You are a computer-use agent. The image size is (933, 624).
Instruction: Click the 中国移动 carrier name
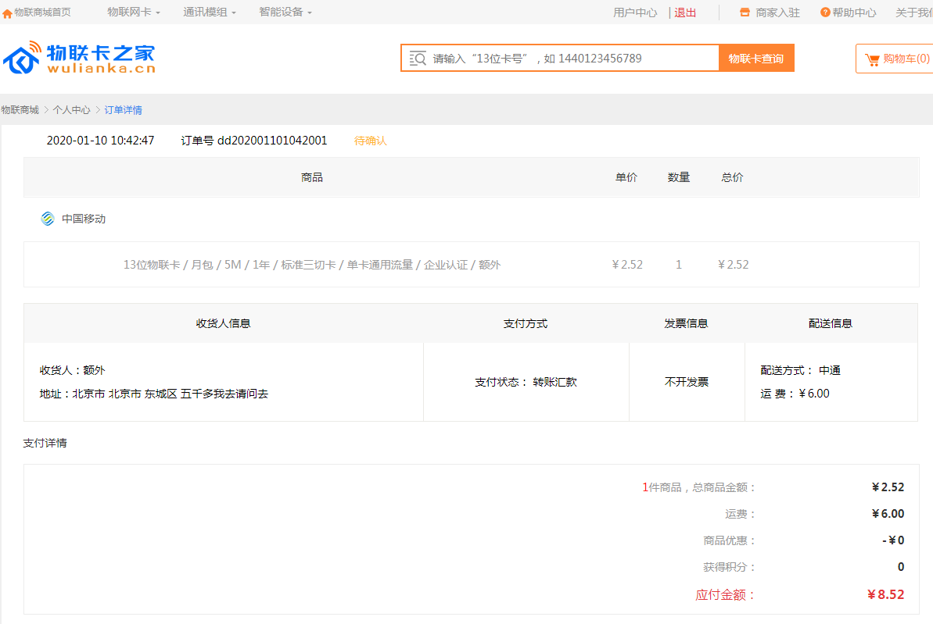pyautogui.click(x=84, y=219)
